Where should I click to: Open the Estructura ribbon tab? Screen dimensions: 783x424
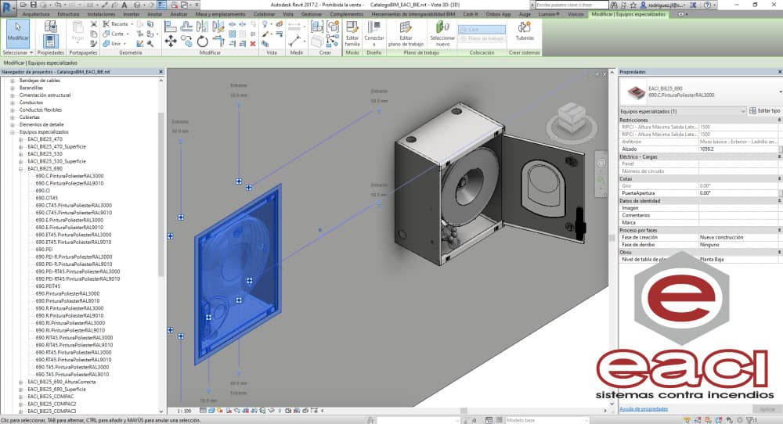[68, 14]
